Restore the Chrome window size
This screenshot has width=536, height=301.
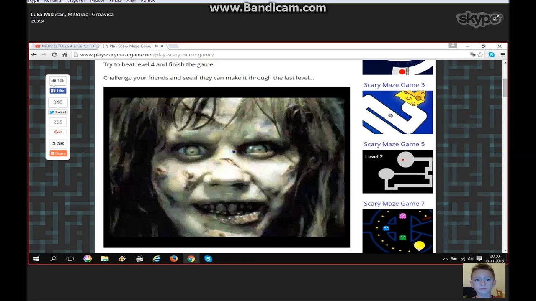pyautogui.click(x=483, y=46)
